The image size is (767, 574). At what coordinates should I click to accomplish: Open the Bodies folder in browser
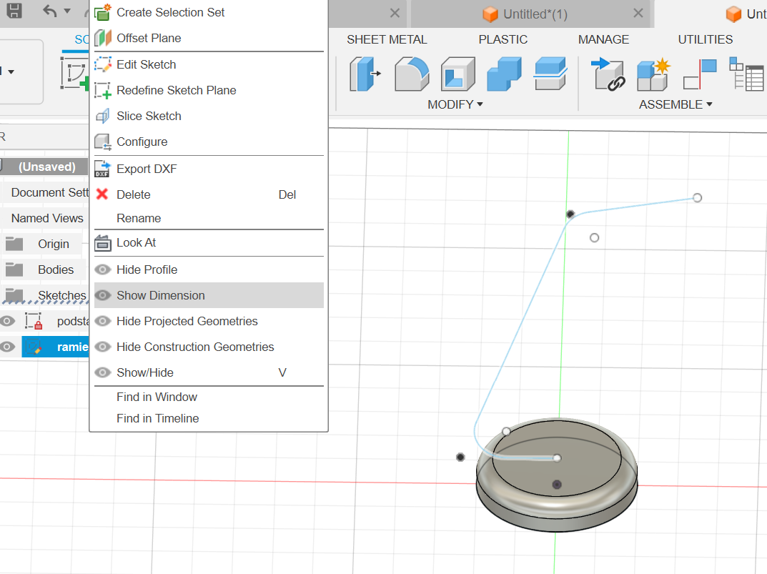(56, 269)
